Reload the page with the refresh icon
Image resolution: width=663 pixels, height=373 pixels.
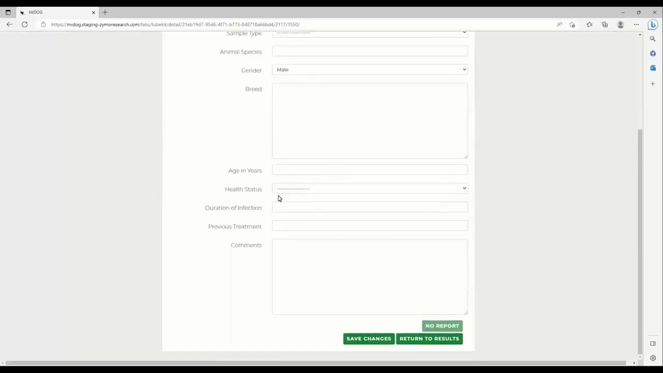tap(24, 24)
